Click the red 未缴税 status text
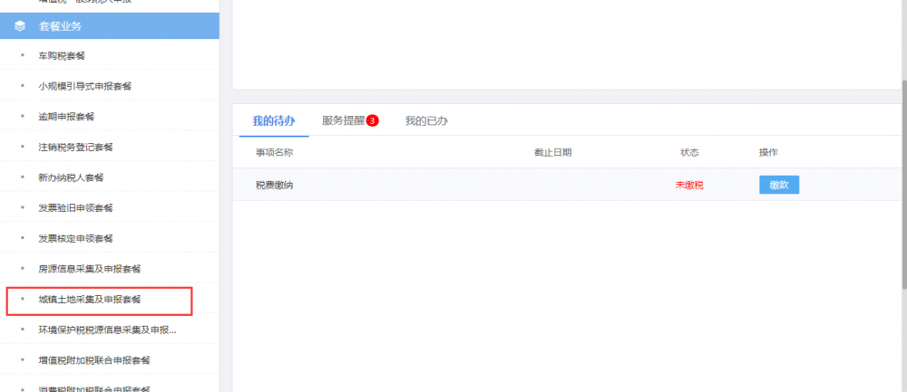This screenshot has height=392, width=907. (689, 185)
